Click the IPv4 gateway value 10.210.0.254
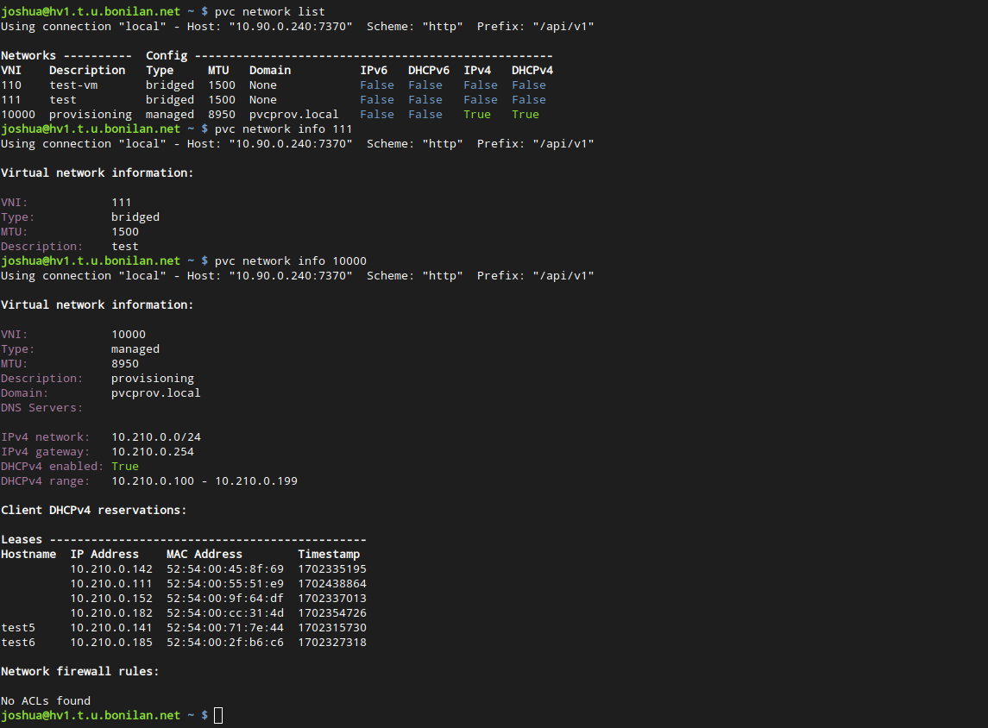Image resolution: width=988 pixels, height=728 pixels. pos(153,451)
